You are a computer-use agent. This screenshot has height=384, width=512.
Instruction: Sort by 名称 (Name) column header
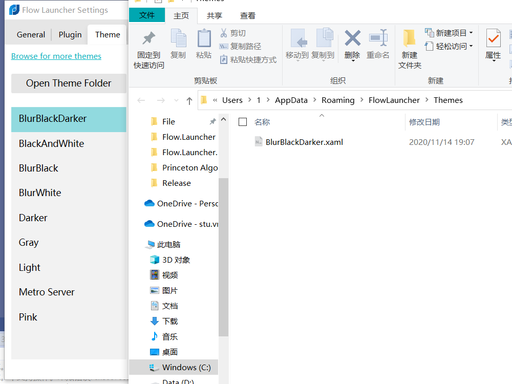[262, 122]
